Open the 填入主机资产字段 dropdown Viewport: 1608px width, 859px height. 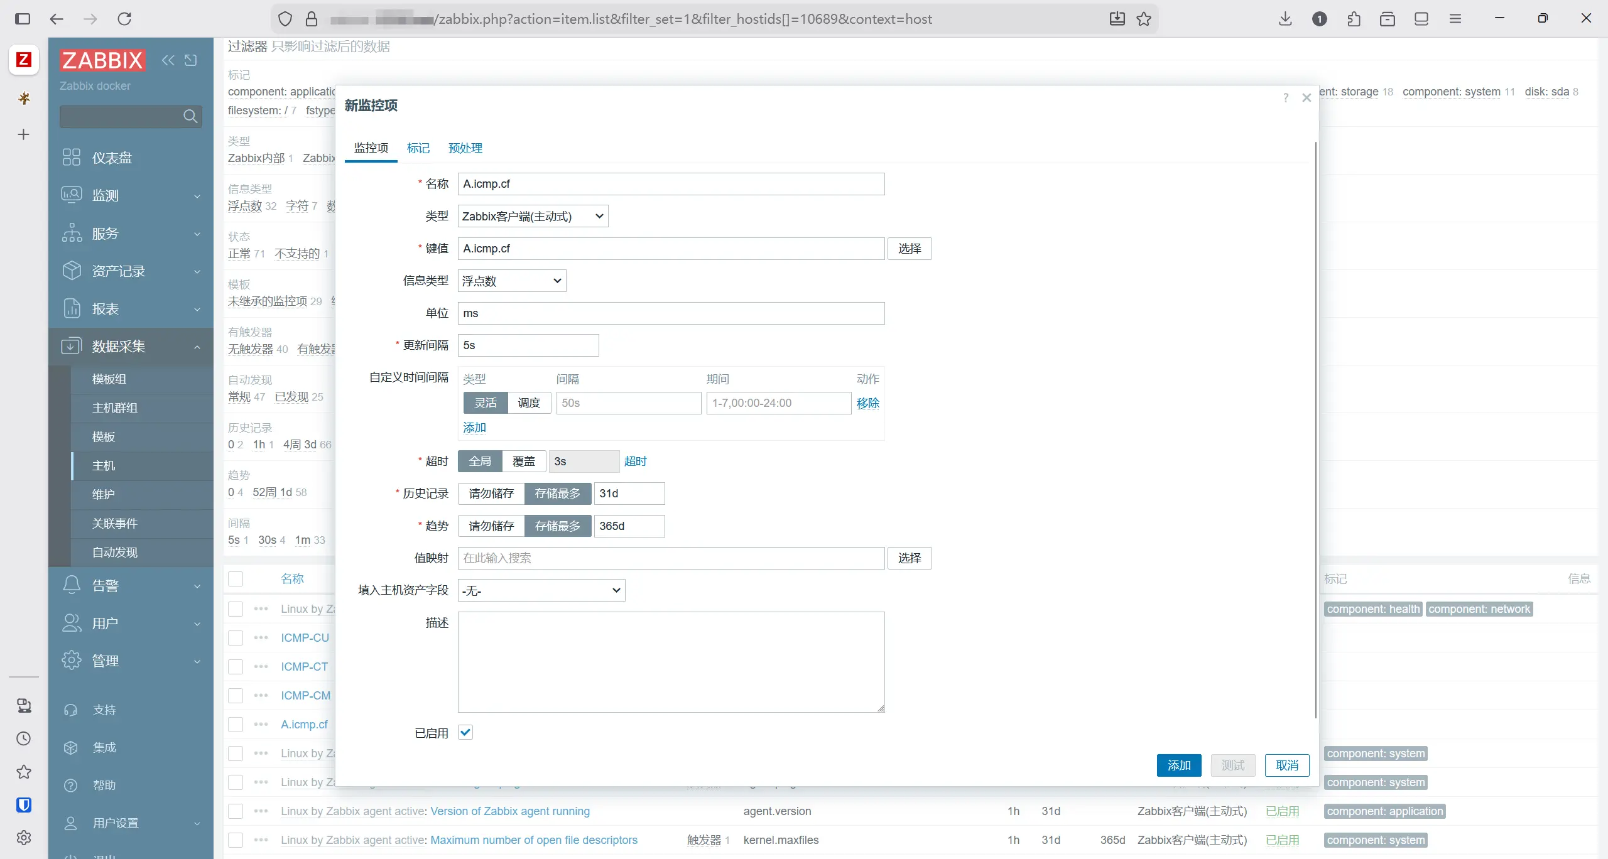pos(541,590)
